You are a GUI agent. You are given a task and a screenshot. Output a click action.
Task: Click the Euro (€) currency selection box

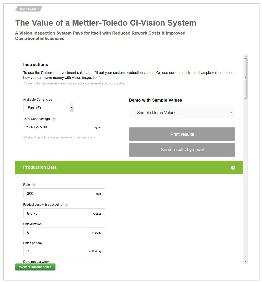(46, 108)
